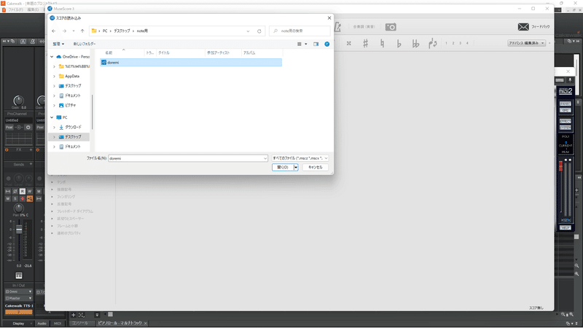Open the view options dropdown arrow
583x328 pixels.
click(306, 44)
